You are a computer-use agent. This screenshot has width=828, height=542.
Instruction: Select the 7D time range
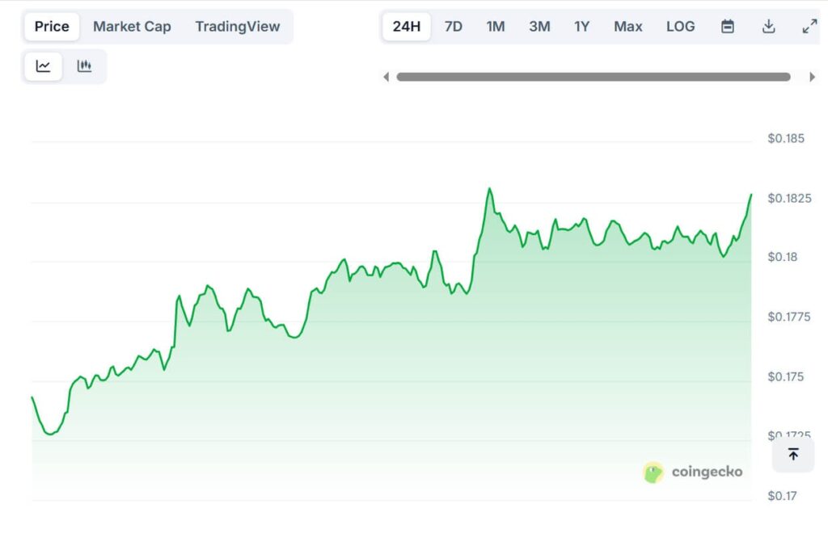[454, 27]
